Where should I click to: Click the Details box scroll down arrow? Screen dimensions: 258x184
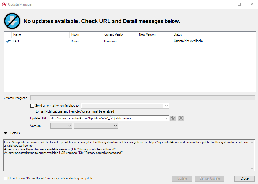(x=252, y=169)
